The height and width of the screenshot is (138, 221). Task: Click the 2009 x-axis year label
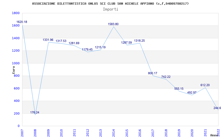tap(48, 133)
